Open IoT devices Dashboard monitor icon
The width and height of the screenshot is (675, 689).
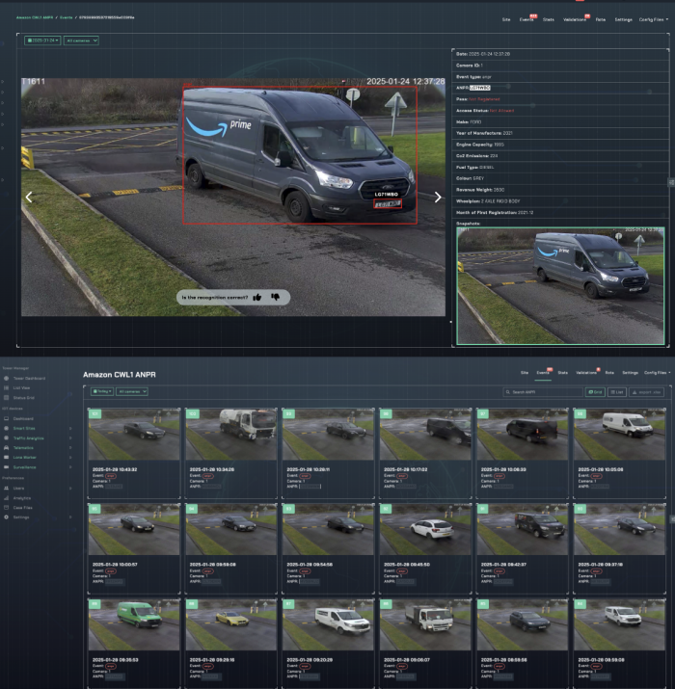tap(6, 419)
